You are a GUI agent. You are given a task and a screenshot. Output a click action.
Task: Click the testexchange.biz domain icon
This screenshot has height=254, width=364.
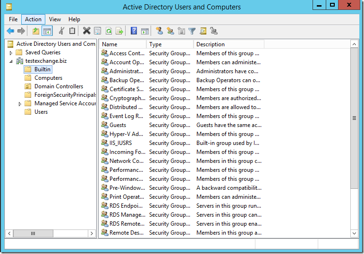click(19, 61)
